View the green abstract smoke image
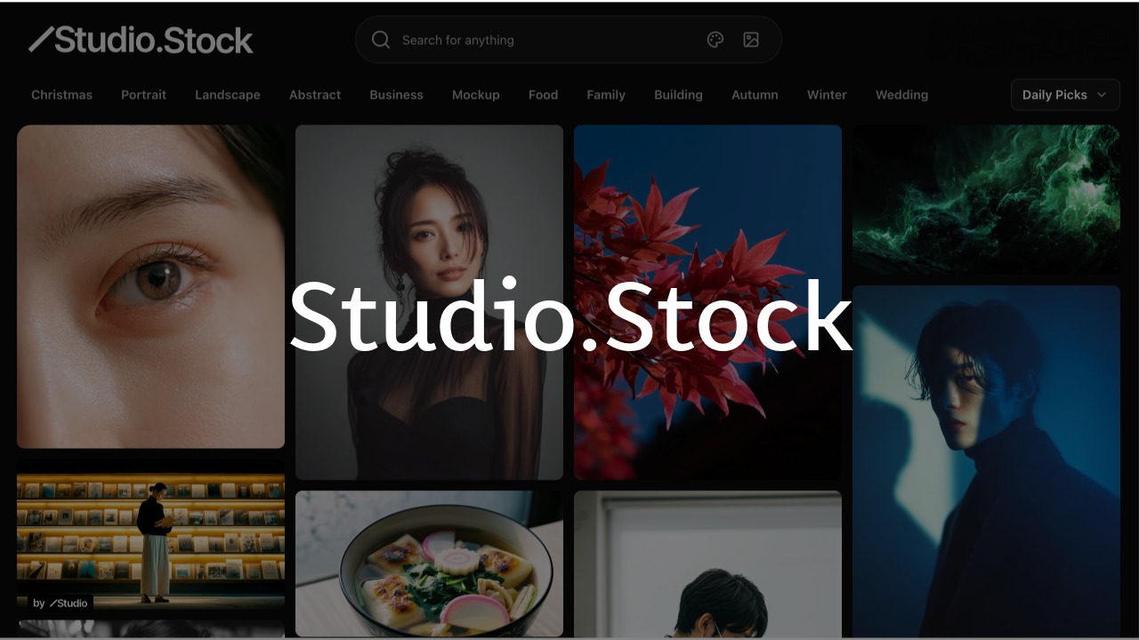This screenshot has width=1139, height=640. [986, 197]
